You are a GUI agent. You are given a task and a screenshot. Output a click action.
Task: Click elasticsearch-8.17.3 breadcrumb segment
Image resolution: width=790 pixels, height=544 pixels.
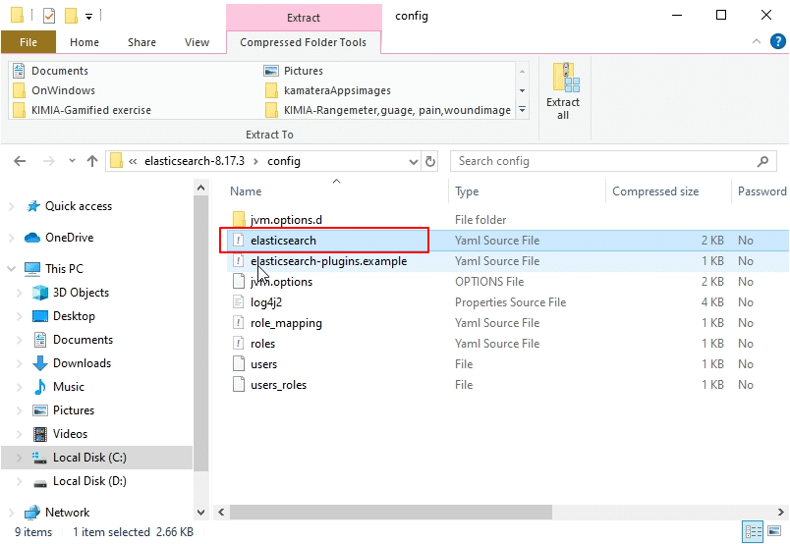[195, 161]
